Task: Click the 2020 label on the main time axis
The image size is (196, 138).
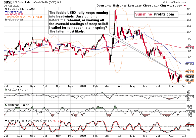Action: pyautogui.click(x=82, y=86)
